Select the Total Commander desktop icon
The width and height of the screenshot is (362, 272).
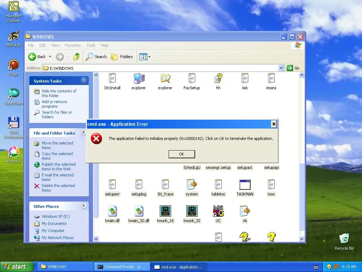pos(13,123)
